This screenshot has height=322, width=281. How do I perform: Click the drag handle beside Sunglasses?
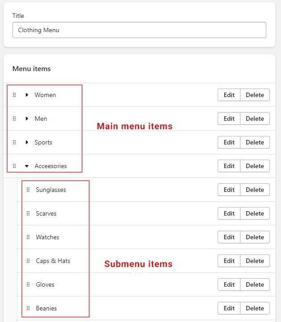(x=28, y=190)
